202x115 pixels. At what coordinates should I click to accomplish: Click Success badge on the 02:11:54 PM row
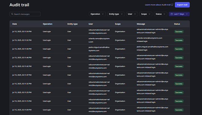pos(179,32)
